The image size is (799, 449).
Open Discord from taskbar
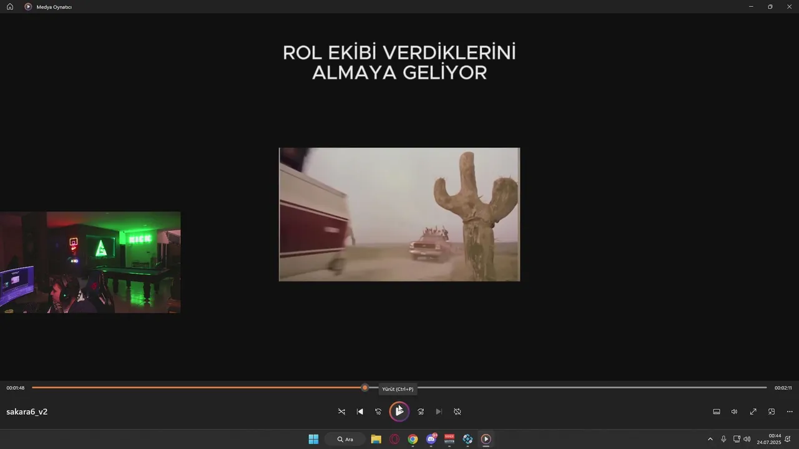[431, 439]
